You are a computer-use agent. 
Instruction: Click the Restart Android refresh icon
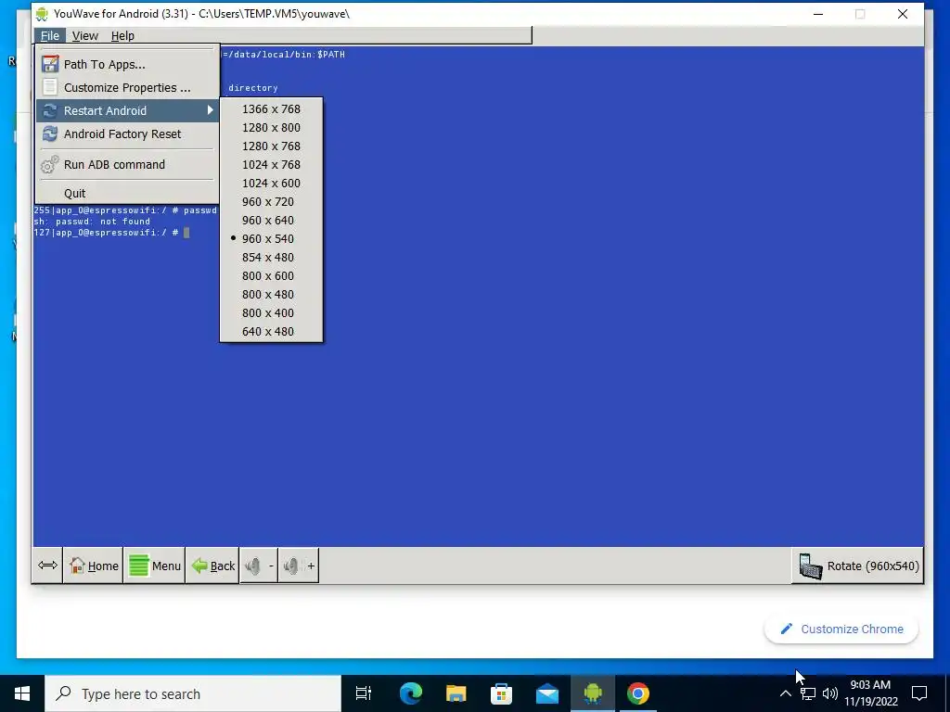click(x=50, y=111)
